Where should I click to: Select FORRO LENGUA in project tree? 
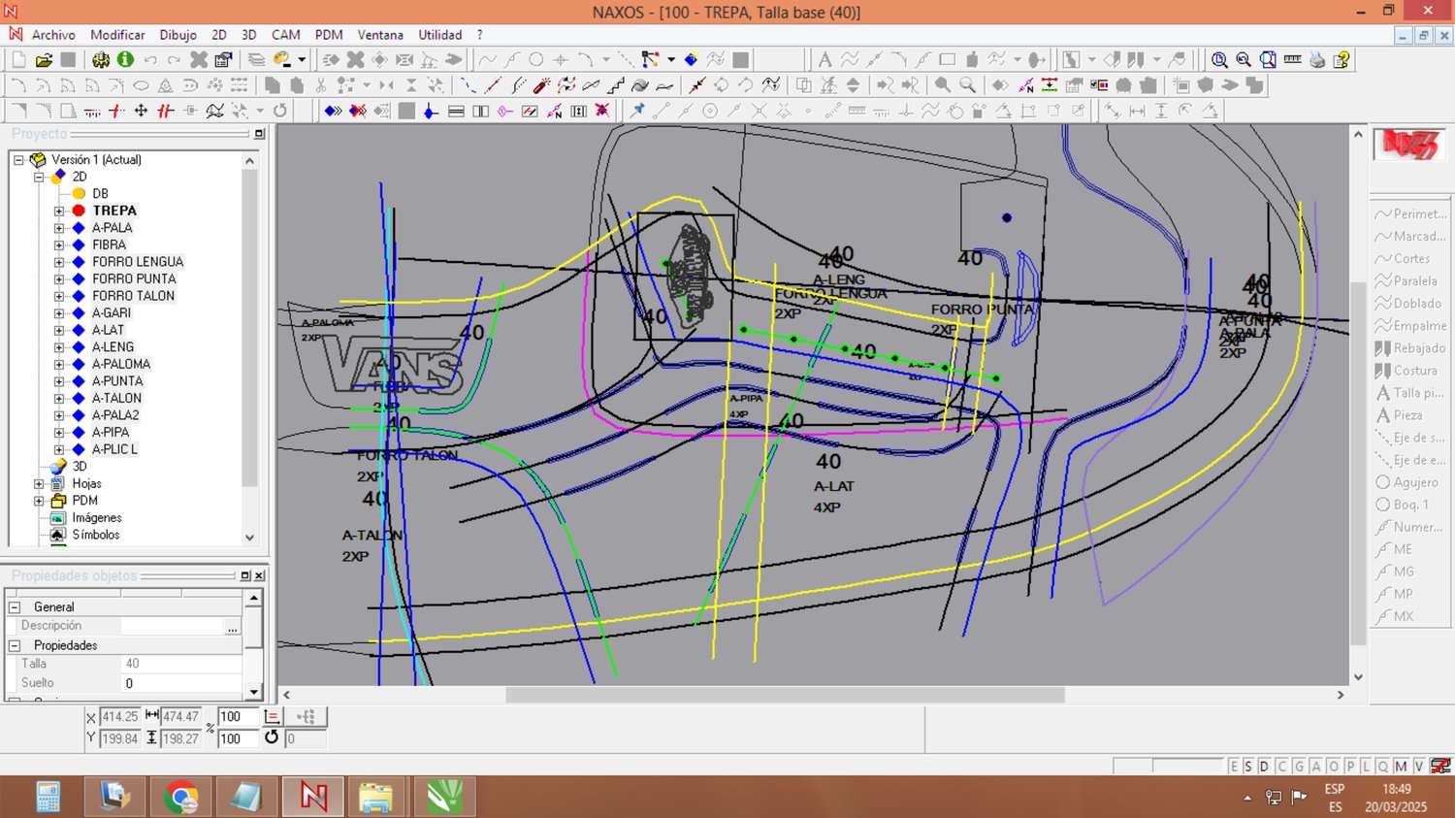[x=138, y=262]
